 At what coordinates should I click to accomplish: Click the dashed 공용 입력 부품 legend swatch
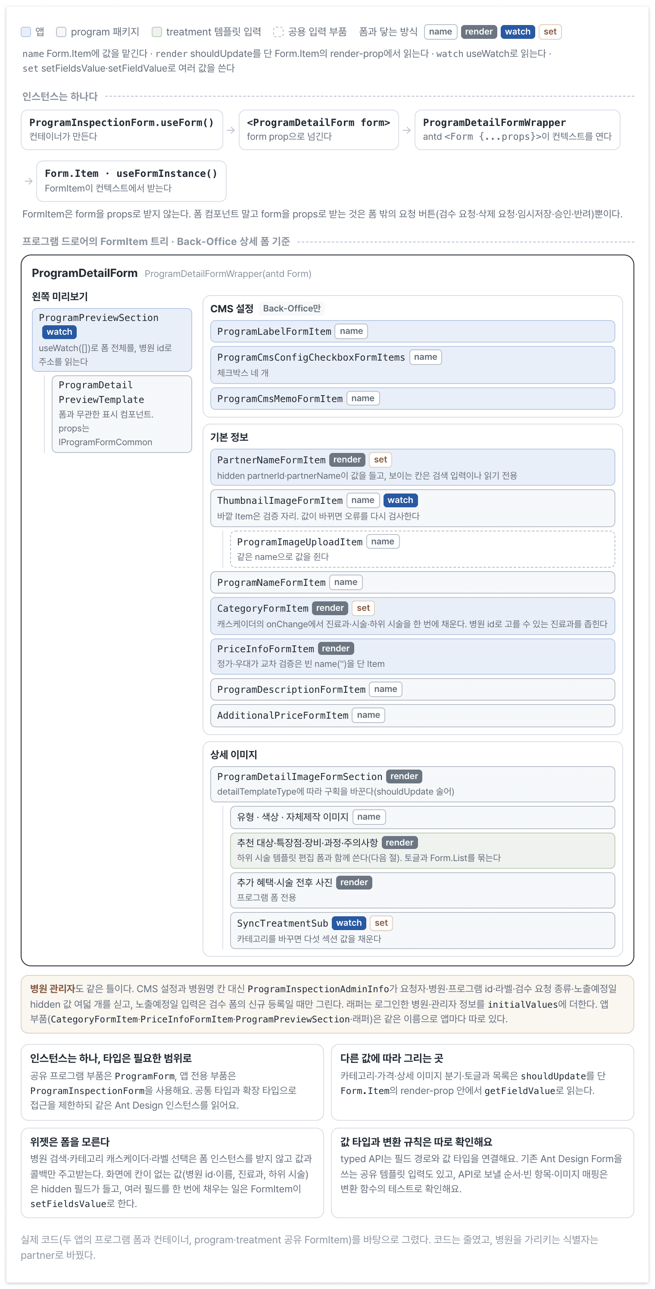(x=278, y=32)
